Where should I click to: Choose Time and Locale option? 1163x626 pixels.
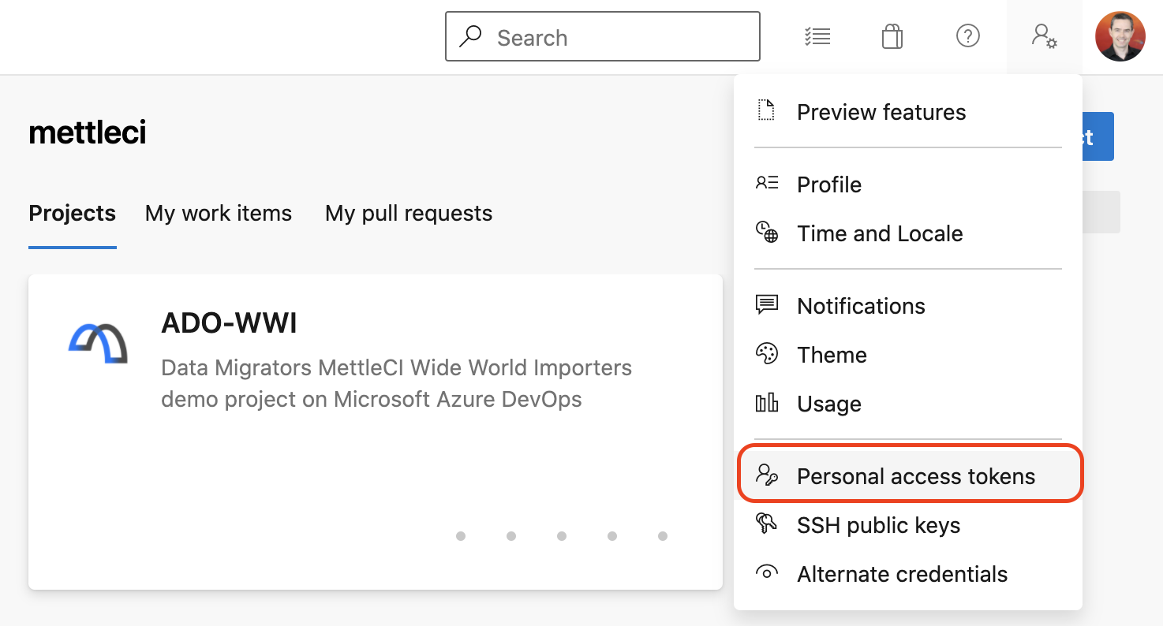click(x=879, y=233)
